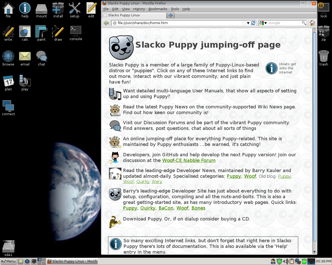This screenshot has width=332, height=265.
Task: Click the Discussion Forums chat bubble icon
Action: (x=115, y=126)
